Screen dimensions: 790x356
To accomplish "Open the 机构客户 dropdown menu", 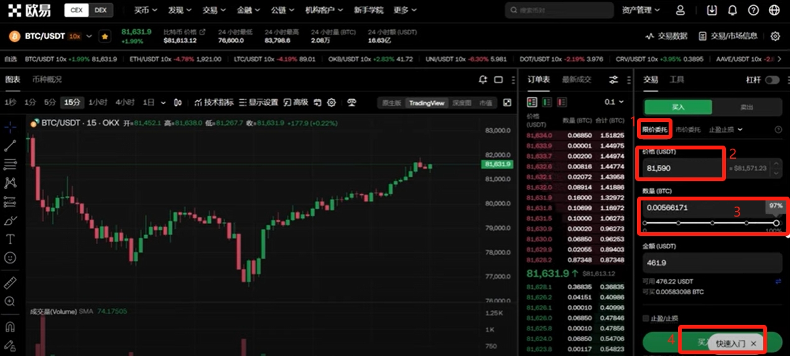I will click(x=324, y=11).
